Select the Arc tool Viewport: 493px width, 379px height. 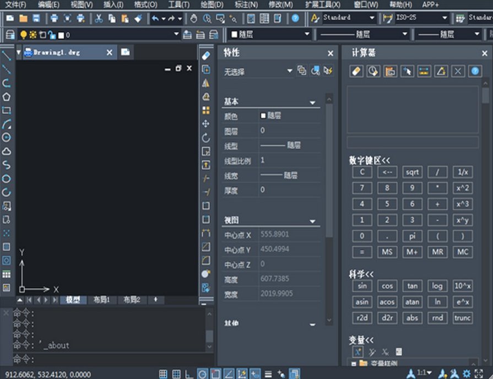click(6, 124)
